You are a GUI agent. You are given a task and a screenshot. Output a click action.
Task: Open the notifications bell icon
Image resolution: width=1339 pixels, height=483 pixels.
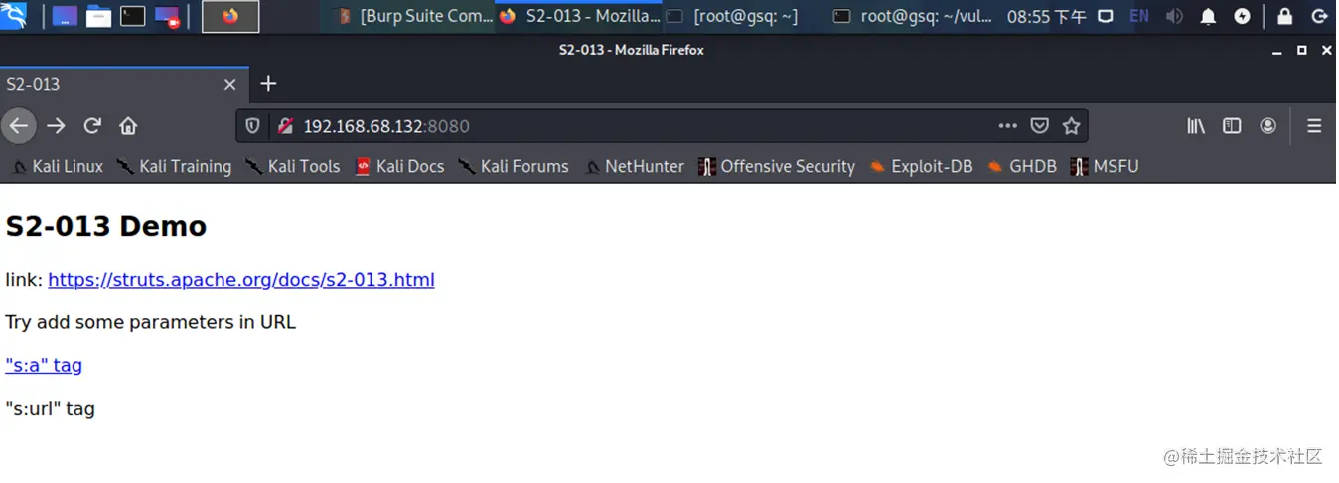(1209, 16)
